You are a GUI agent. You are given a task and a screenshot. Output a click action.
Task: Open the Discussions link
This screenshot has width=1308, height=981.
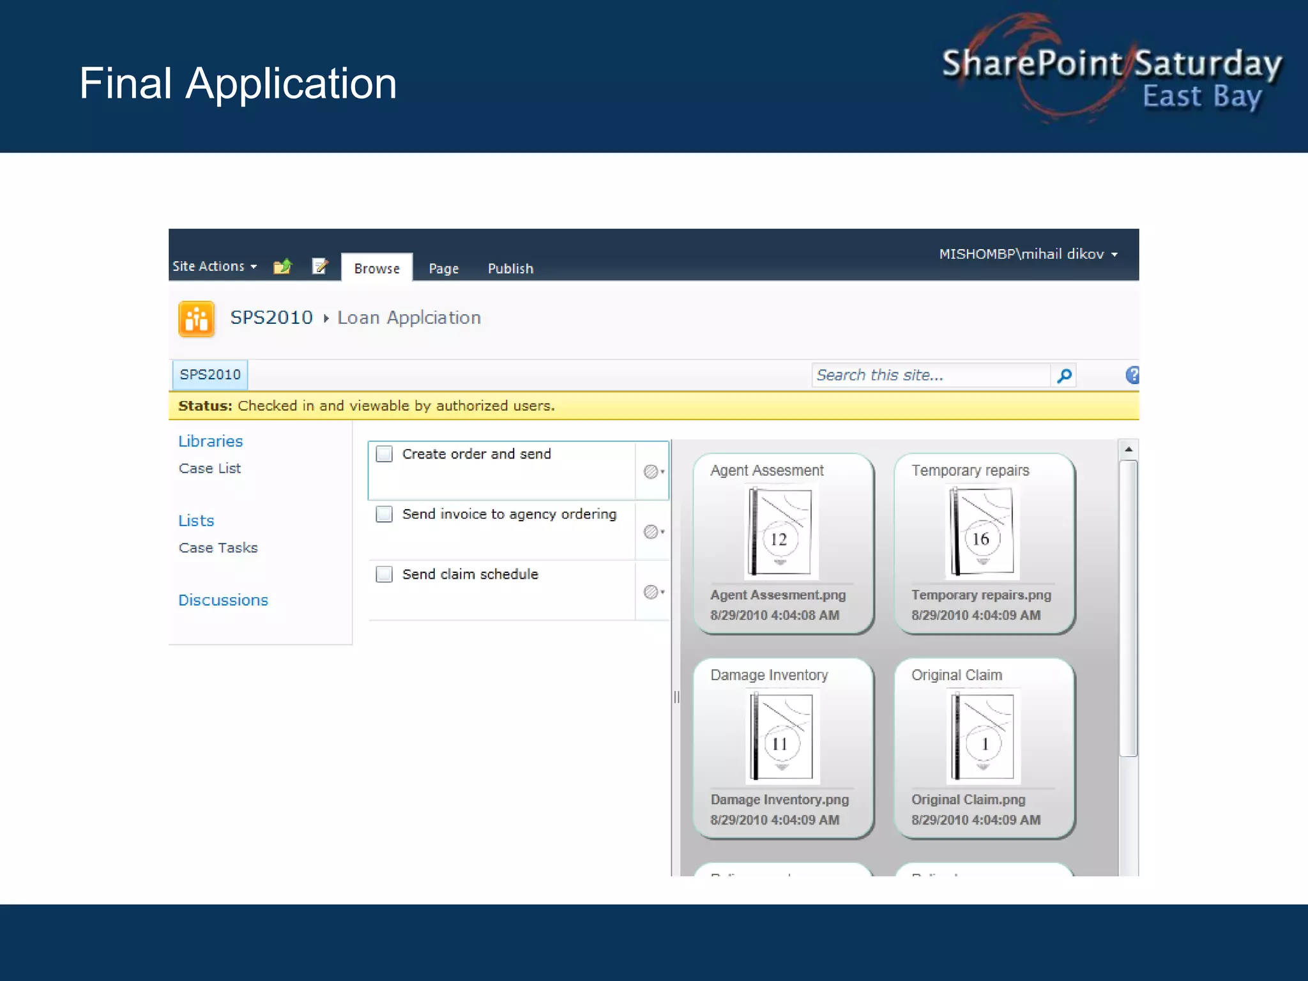click(223, 600)
